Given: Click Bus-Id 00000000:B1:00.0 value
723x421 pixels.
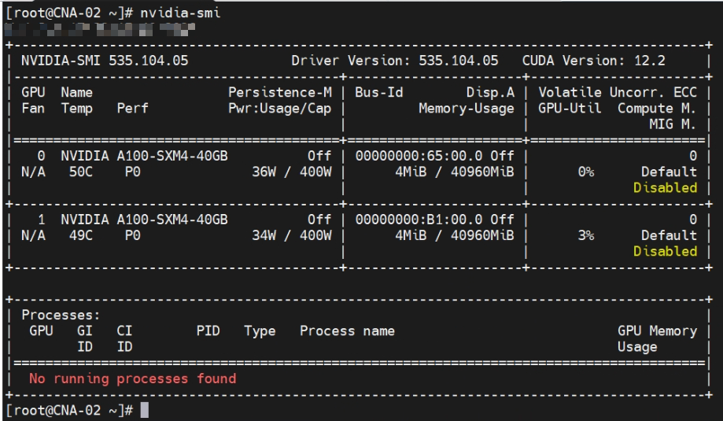Looking at the screenshot, I should tap(419, 220).
